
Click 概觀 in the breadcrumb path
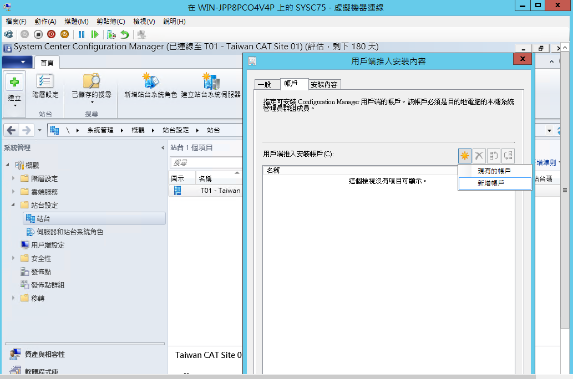point(138,130)
